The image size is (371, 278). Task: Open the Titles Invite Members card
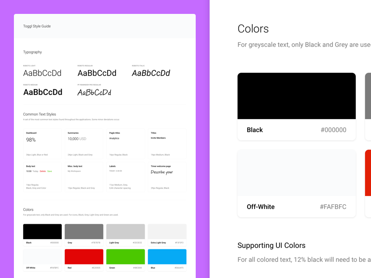[167, 144]
